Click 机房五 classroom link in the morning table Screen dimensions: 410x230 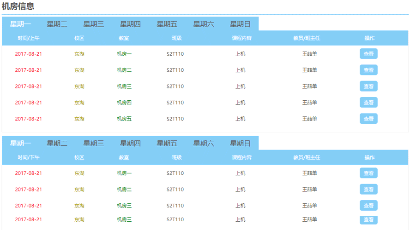click(124, 119)
